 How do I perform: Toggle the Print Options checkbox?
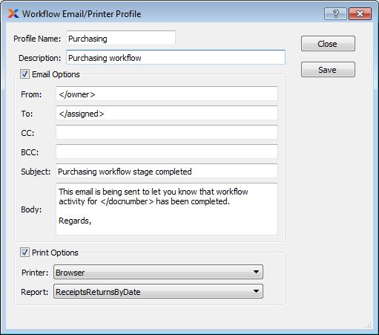point(24,253)
